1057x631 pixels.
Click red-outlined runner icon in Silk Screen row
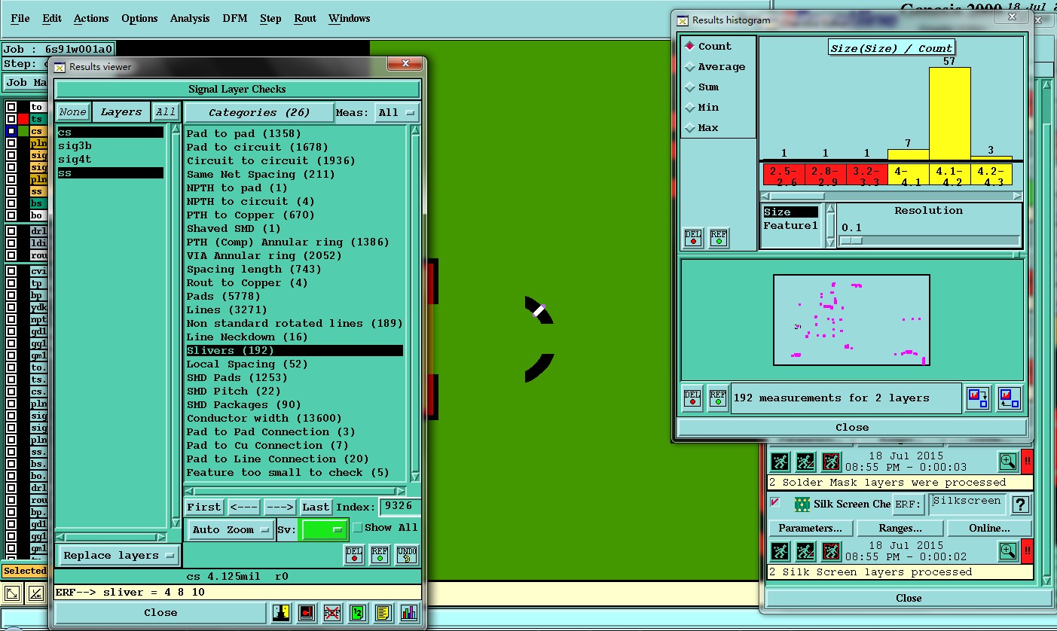coord(831,551)
